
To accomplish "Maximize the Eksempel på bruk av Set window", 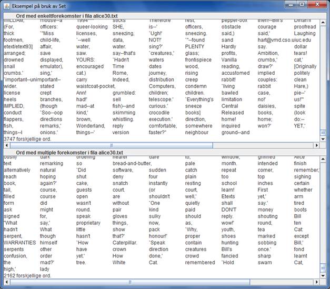I will [302, 5].
